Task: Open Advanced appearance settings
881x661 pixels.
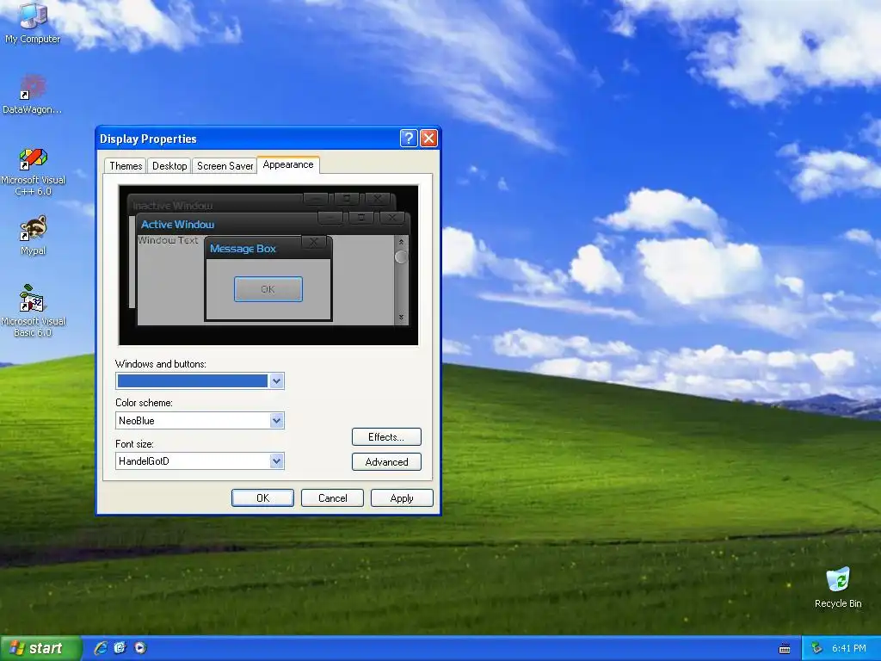Action: click(x=386, y=462)
